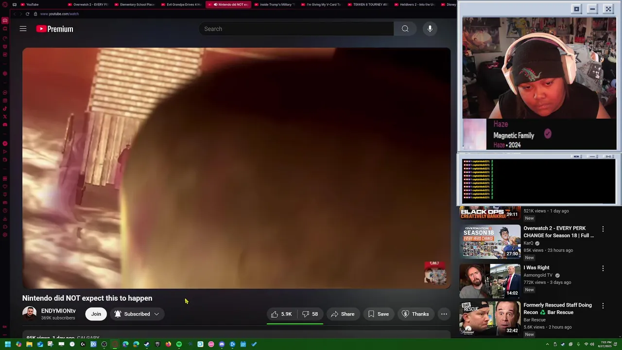Open Asmongold TV channel name

pos(538,275)
